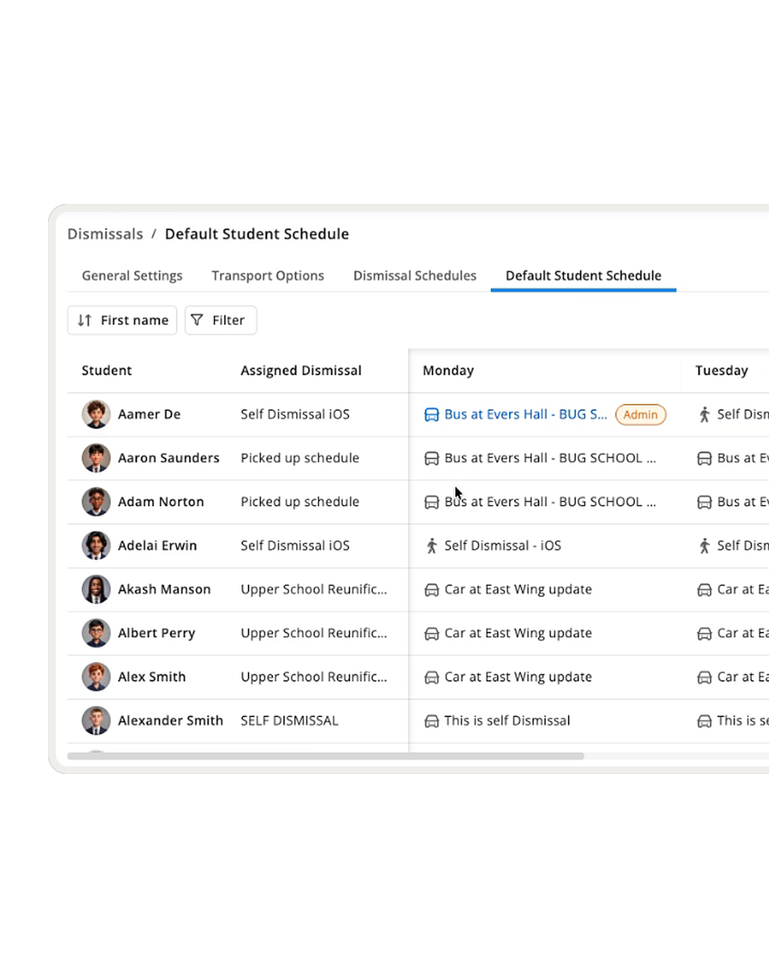Open Aamer De's blue Monday bus dismissal link
The width and height of the screenshot is (769, 962).
click(526, 414)
